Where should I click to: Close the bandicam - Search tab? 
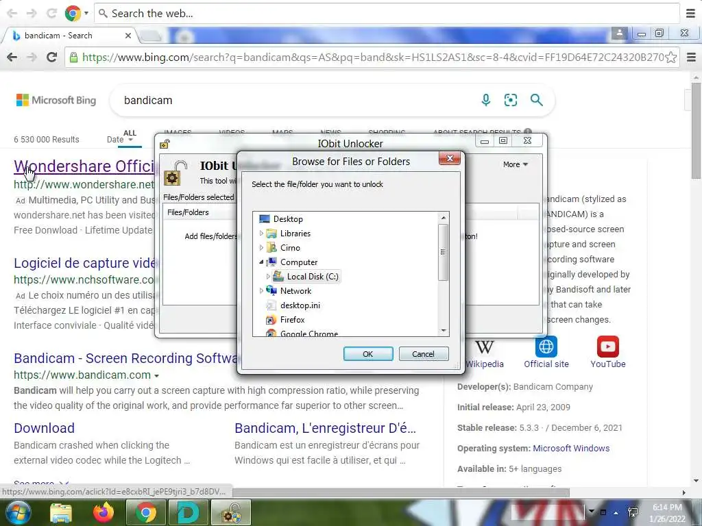128,36
